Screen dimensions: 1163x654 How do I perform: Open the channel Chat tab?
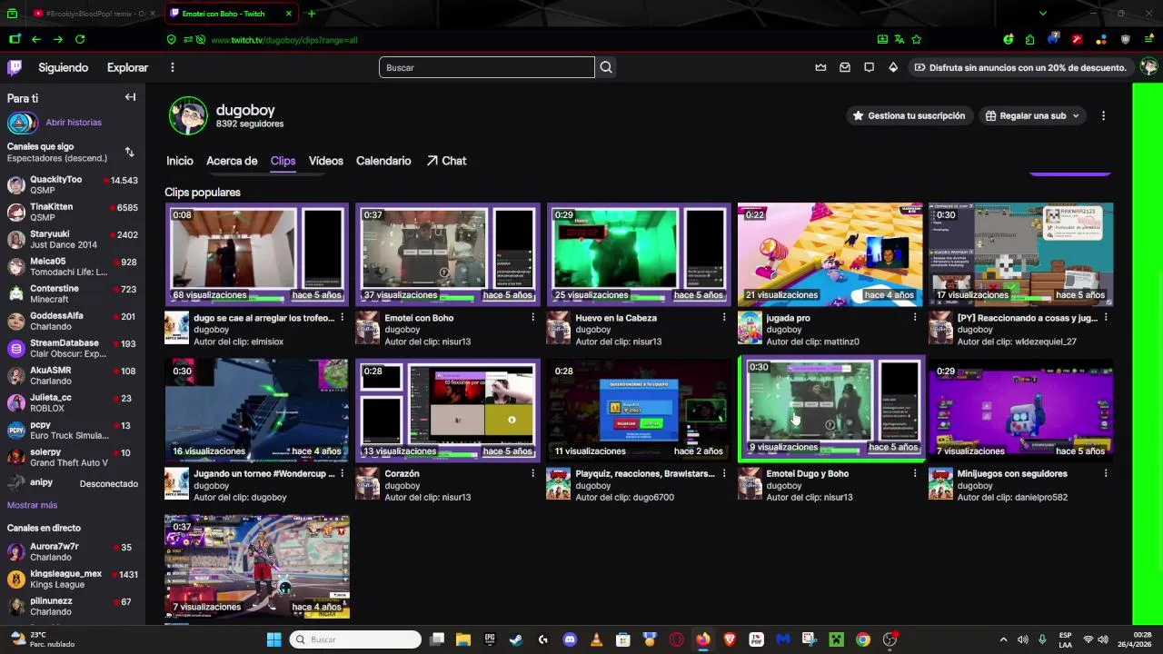pos(446,161)
